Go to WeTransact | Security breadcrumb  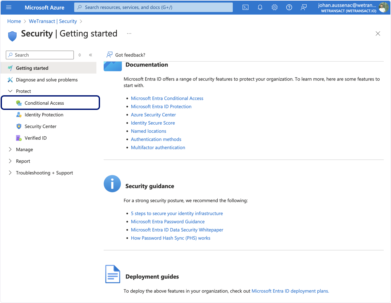point(53,21)
